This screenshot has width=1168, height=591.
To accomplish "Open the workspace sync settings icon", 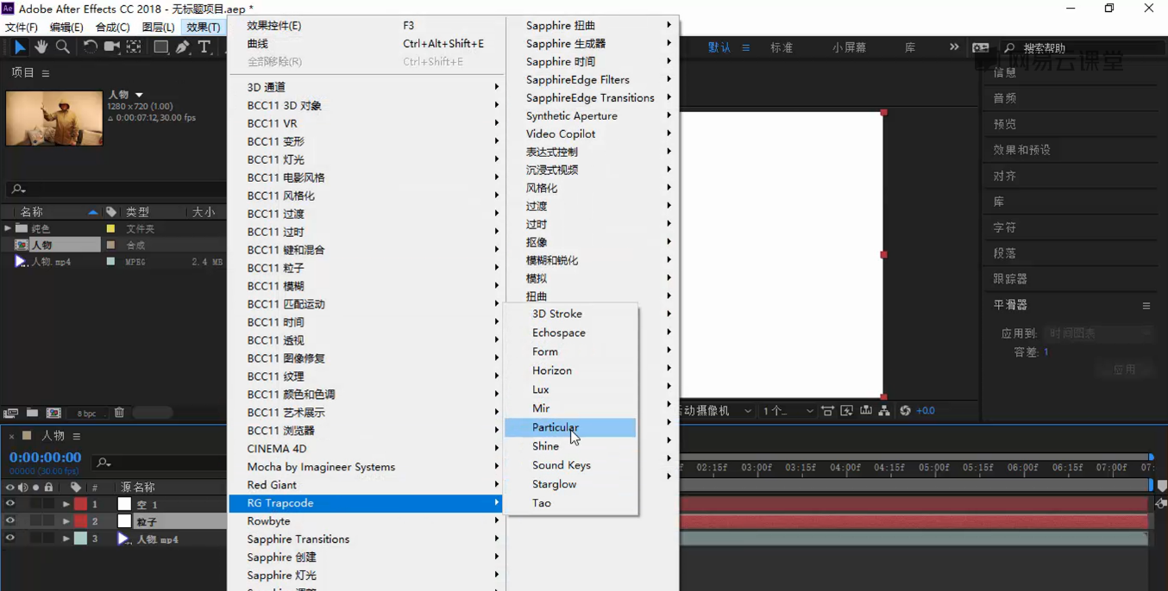I will click(981, 47).
